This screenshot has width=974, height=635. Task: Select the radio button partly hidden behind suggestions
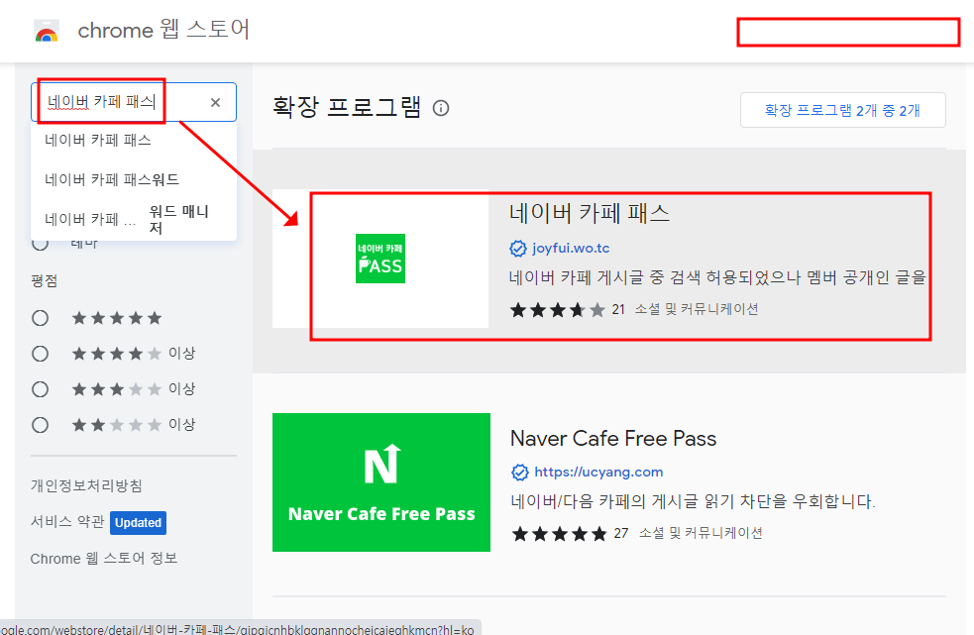click(x=41, y=245)
